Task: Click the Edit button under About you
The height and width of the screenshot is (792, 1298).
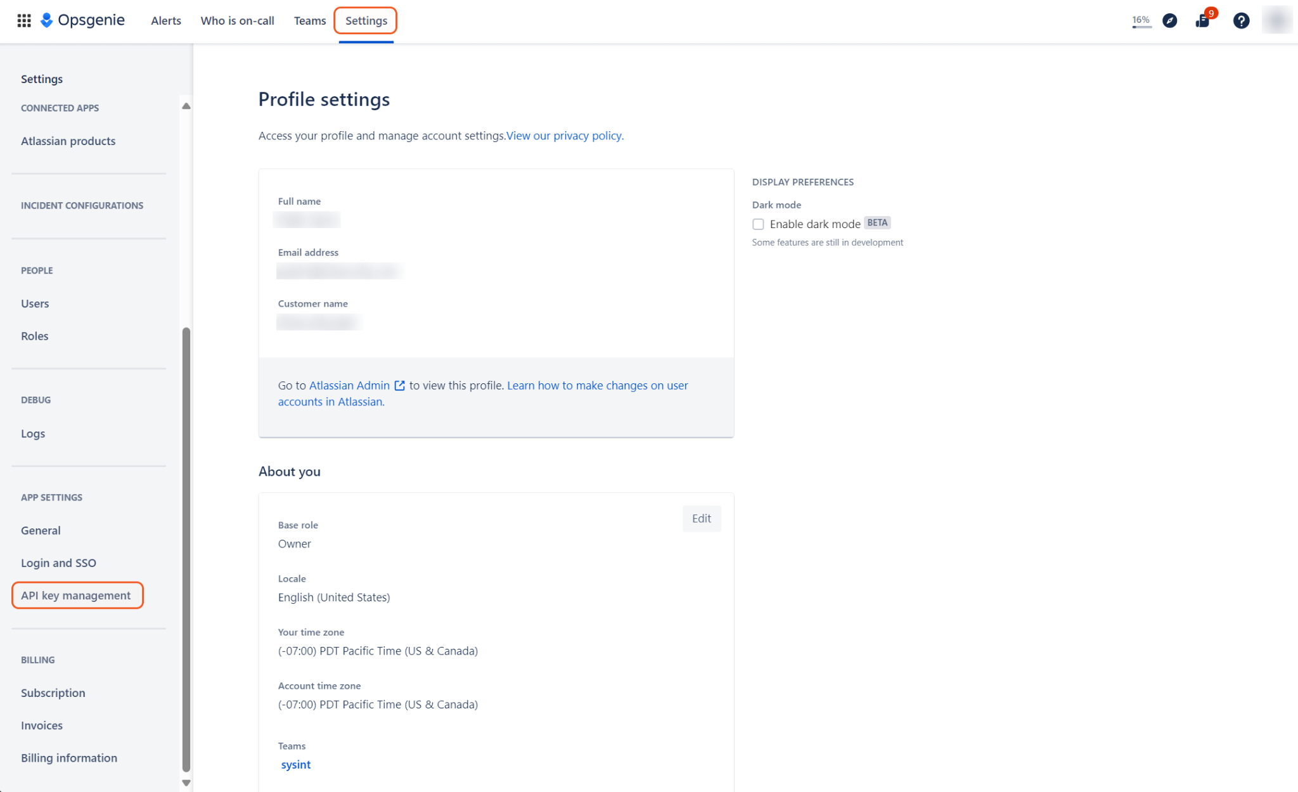Action: pyautogui.click(x=702, y=518)
